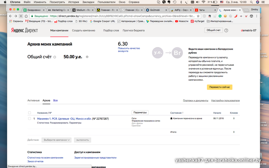
Task: Open the Закладки menu
Action: pos(88,2)
